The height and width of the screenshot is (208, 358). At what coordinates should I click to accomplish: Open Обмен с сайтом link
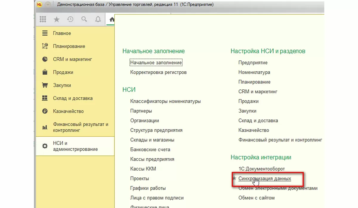click(257, 198)
